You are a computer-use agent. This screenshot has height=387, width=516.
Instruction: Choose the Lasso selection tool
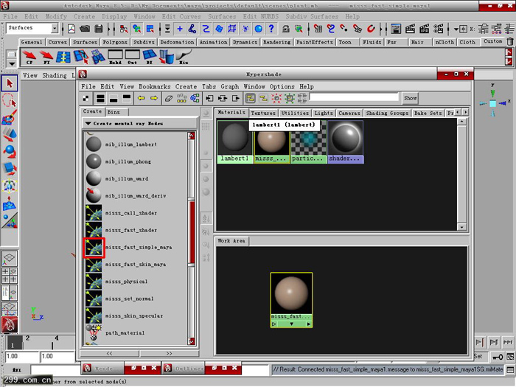tap(10, 100)
